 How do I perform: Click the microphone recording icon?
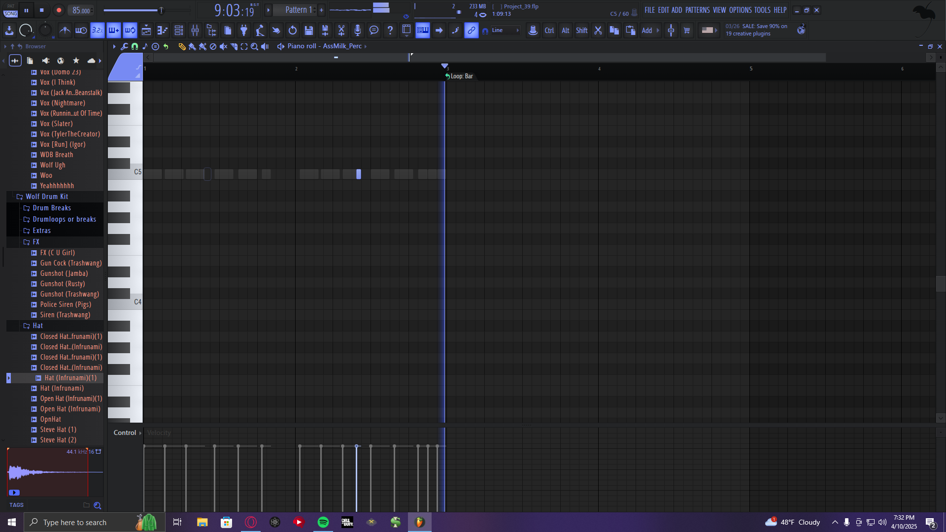(x=358, y=31)
